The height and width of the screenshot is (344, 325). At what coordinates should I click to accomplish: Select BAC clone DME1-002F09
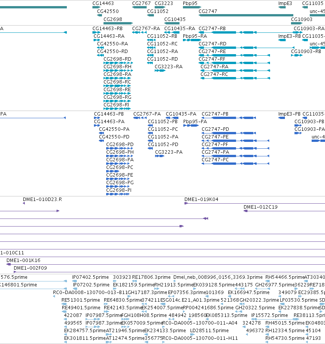[x=30, y=268]
